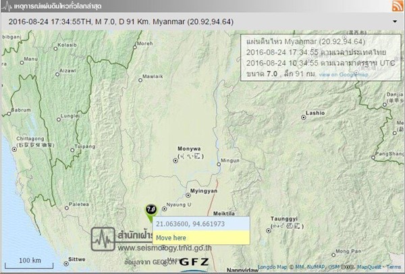
Task: Open the earthquake list showing Myanmar M 7.0
Action: (202, 22)
